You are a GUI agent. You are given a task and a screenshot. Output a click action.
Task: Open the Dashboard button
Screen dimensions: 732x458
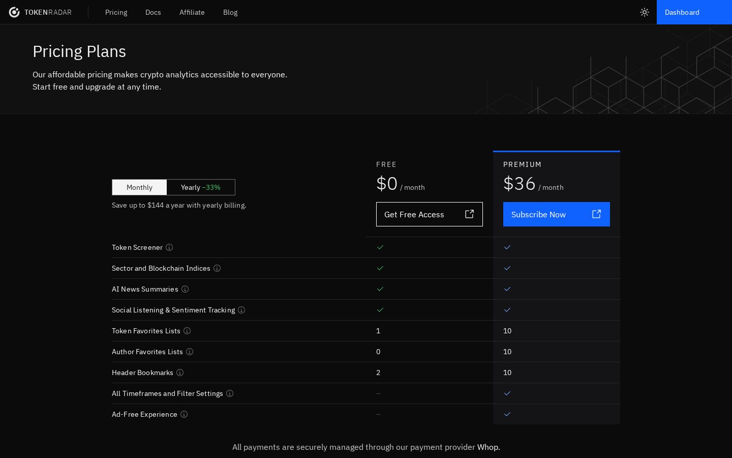pyautogui.click(x=694, y=12)
